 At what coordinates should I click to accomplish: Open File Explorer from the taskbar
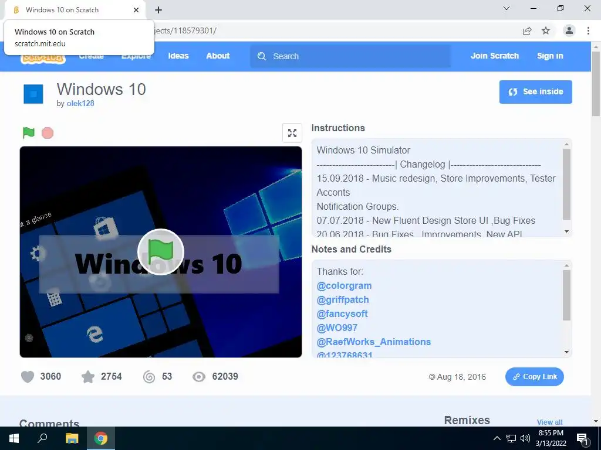(x=72, y=438)
